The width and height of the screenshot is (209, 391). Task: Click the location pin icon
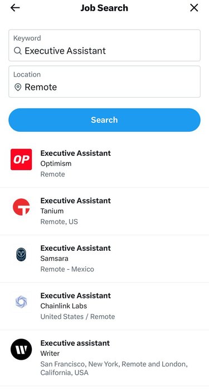(x=18, y=87)
